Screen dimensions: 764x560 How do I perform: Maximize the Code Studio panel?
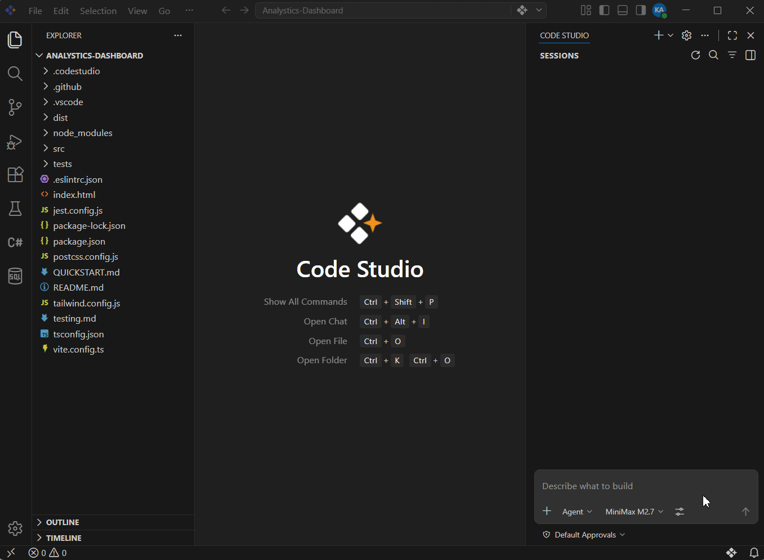[x=732, y=35]
